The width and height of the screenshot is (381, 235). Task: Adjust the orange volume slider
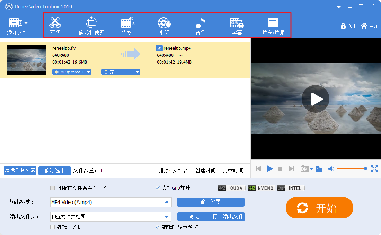click(352, 169)
